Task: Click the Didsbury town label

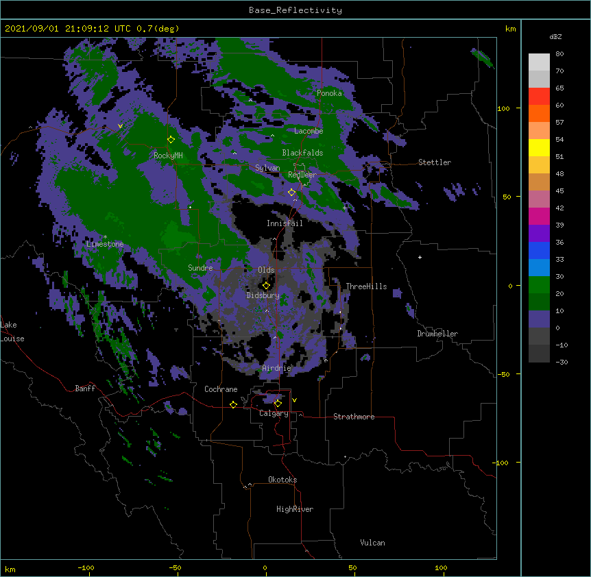Action: [x=263, y=295]
